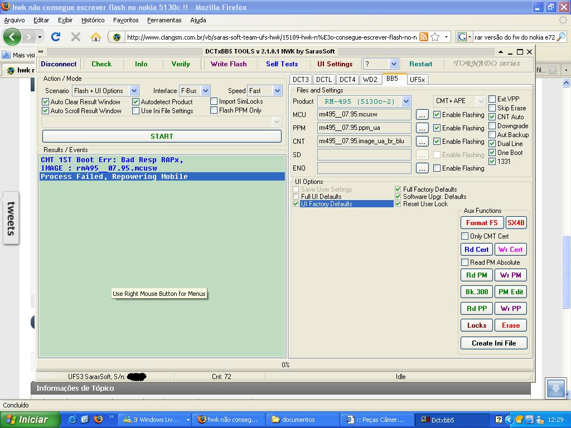Open the Dctxbb5 taskbar item
This screenshot has width=571, height=428.
coord(452,420)
